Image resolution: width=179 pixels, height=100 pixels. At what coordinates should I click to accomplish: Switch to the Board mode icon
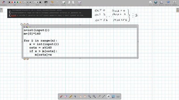click(x=150, y=2)
